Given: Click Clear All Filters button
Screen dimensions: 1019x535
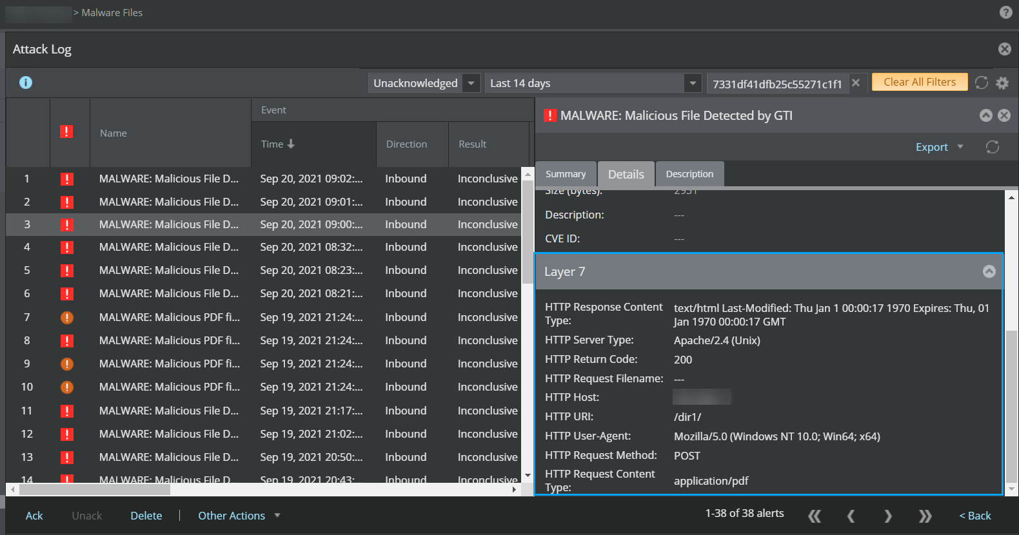Looking at the screenshot, I should coord(920,82).
